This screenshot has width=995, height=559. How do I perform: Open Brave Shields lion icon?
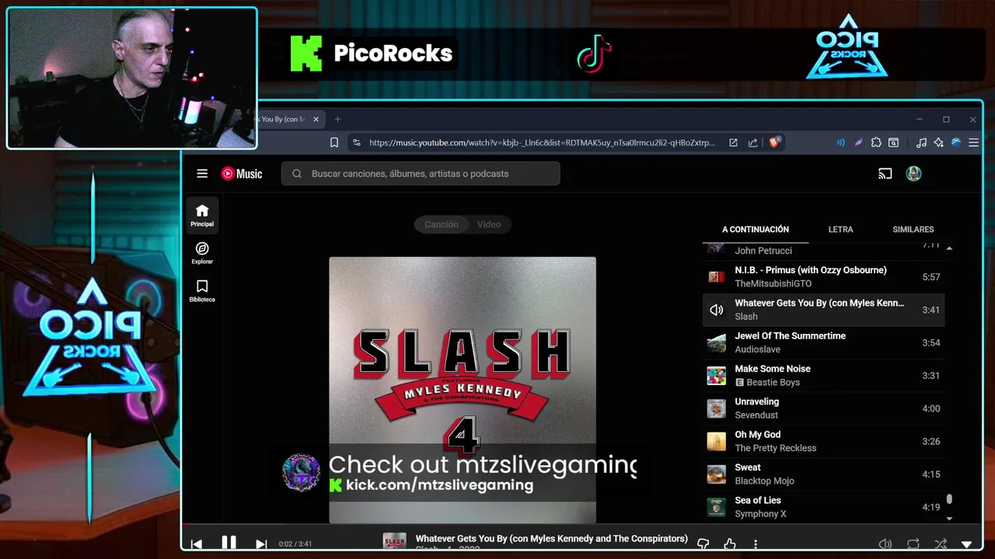click(x=774, y=143)
